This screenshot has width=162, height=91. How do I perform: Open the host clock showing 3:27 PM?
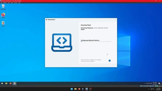(158, 89)
